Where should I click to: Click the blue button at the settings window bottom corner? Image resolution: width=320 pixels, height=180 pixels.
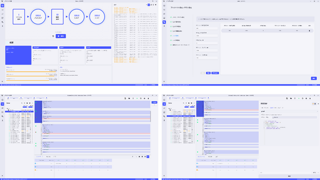coord(314,78)
